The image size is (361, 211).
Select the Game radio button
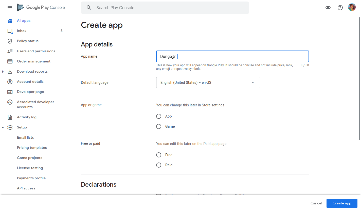tap(159, 126)
